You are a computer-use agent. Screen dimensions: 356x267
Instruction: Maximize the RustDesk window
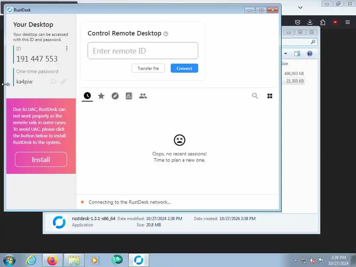coord(261,10)
